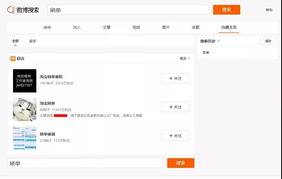
Task: Open the 淘宝刷单兼职 title link
Action: click(51, 77)
